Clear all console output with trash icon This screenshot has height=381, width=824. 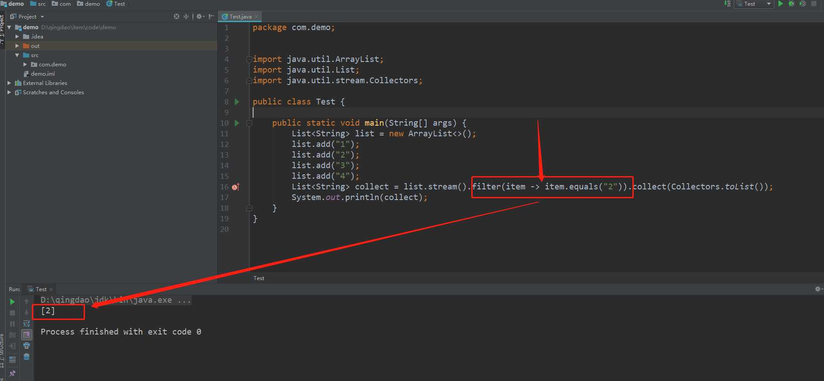[x=27, y=357]
